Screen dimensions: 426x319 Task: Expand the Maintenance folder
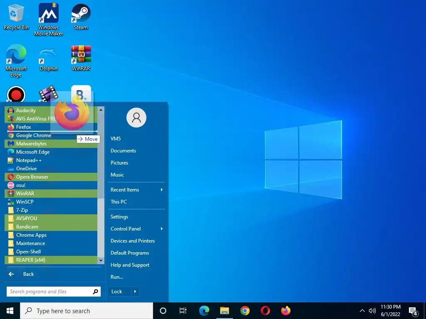tap(51, 243)
